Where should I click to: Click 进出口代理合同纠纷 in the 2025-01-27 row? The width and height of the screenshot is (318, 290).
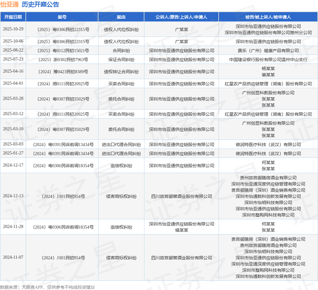(121, 154)
